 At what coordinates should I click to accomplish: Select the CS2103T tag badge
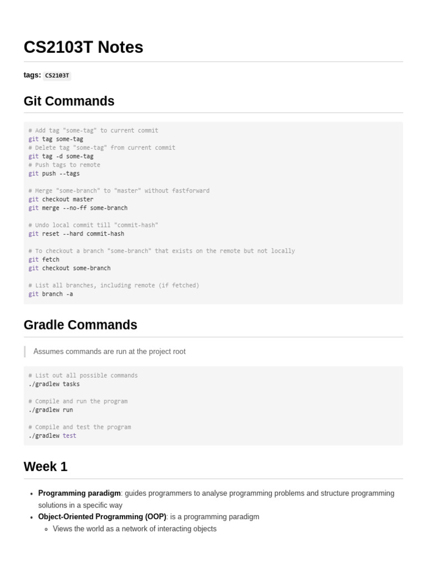[x=57, y=75]
